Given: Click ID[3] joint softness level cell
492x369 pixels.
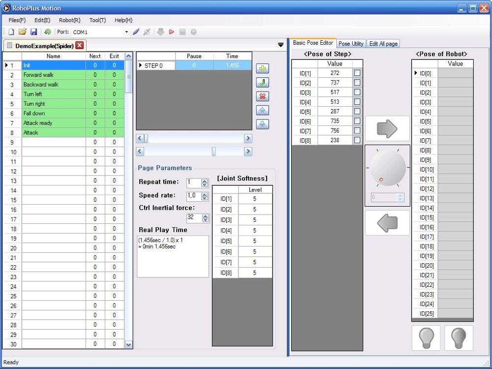Looking at the screenshot, I should (x=255, y=219).
